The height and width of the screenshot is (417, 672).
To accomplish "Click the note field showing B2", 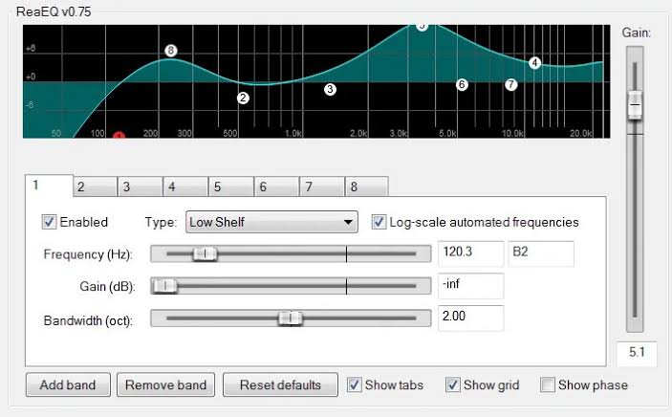I will [x=541, y=253].
